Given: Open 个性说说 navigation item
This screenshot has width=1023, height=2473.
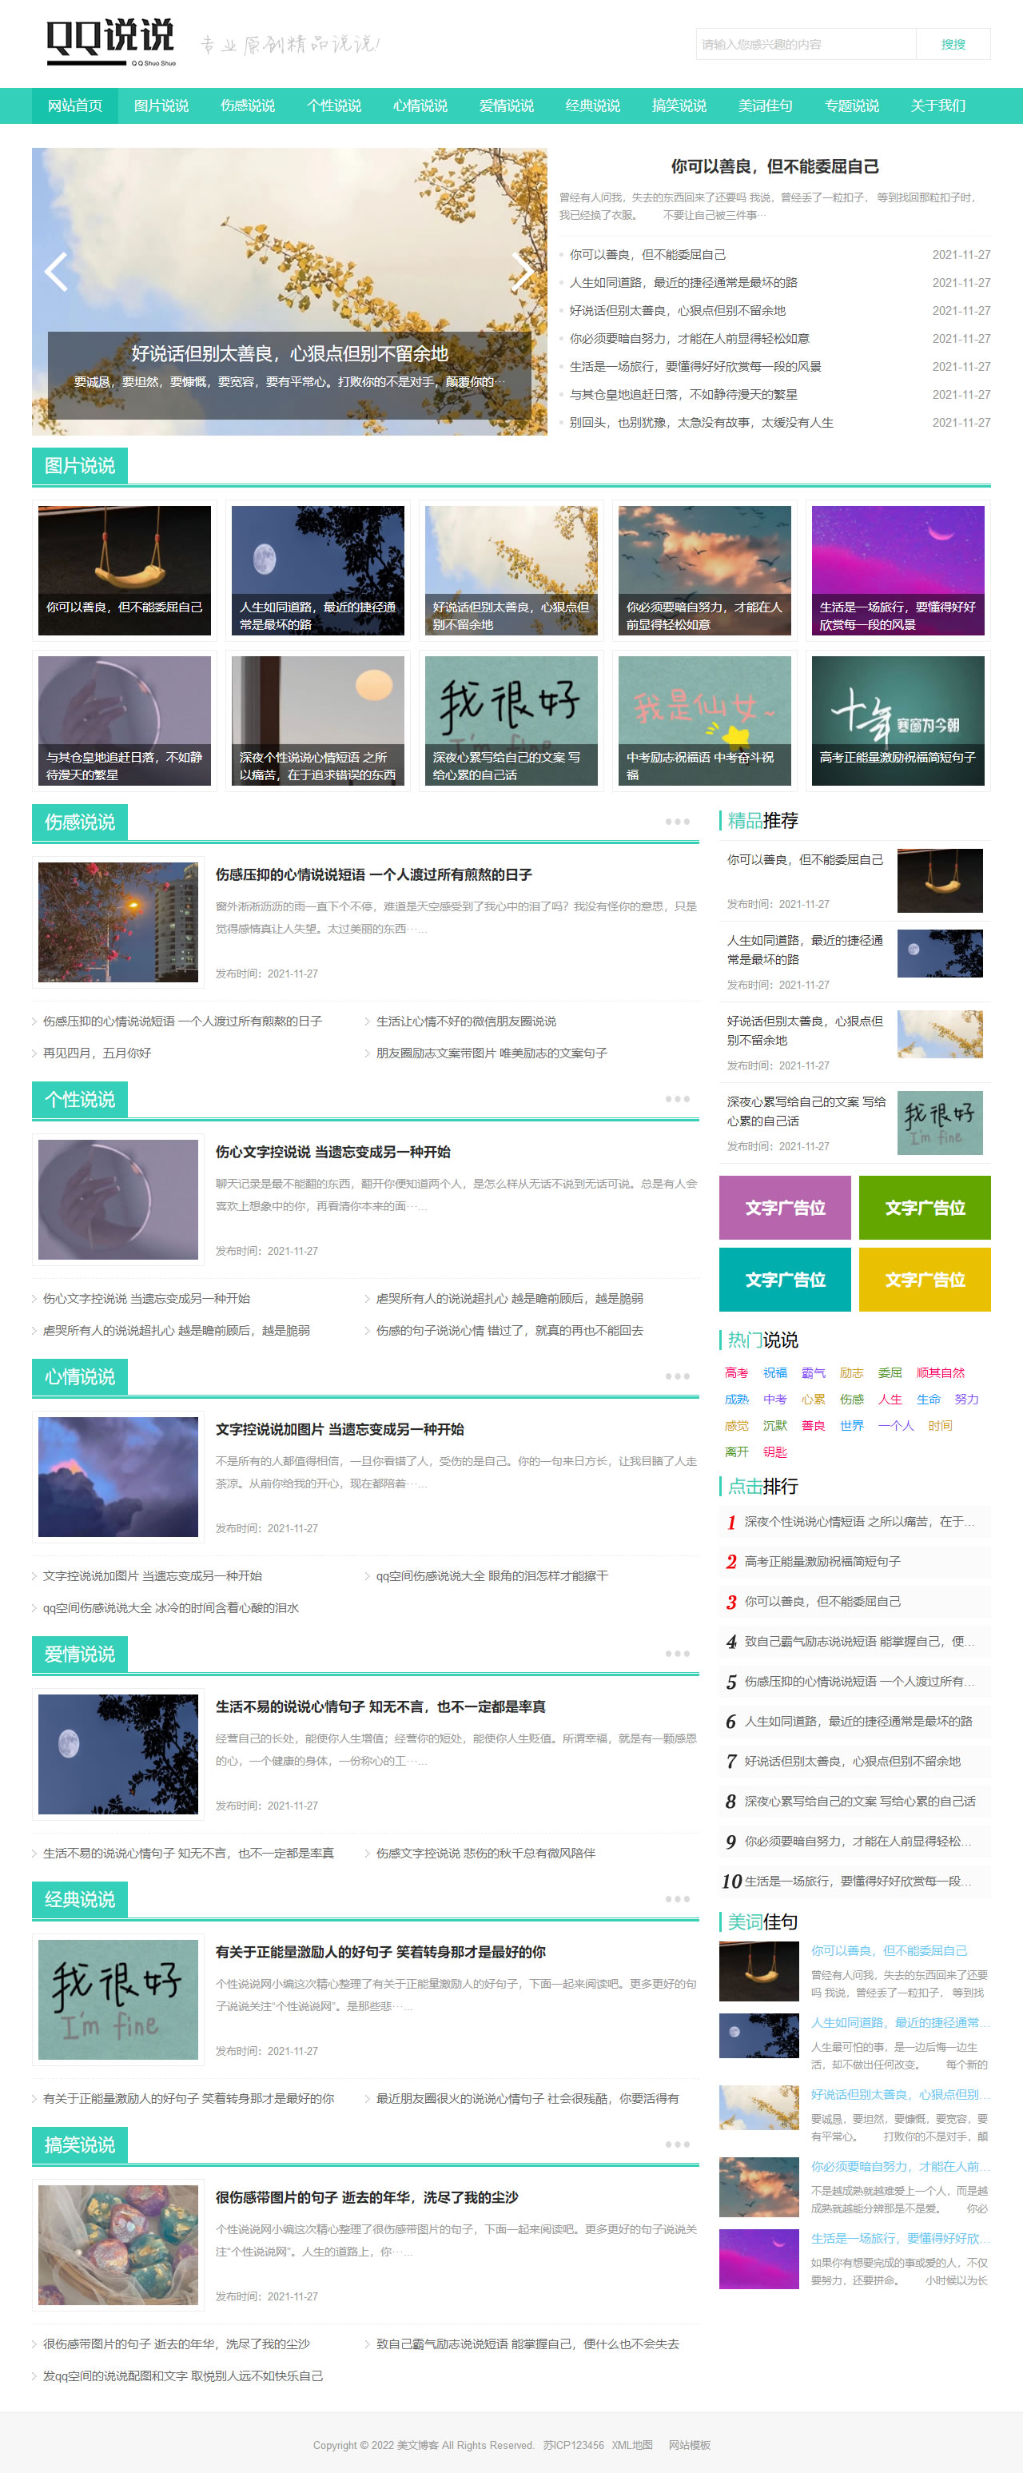Looking at the screenshot, I should point(334,106).
